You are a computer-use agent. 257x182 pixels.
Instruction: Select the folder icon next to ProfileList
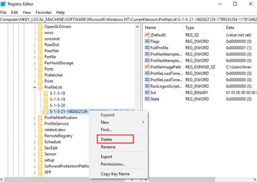pos(40,87)
